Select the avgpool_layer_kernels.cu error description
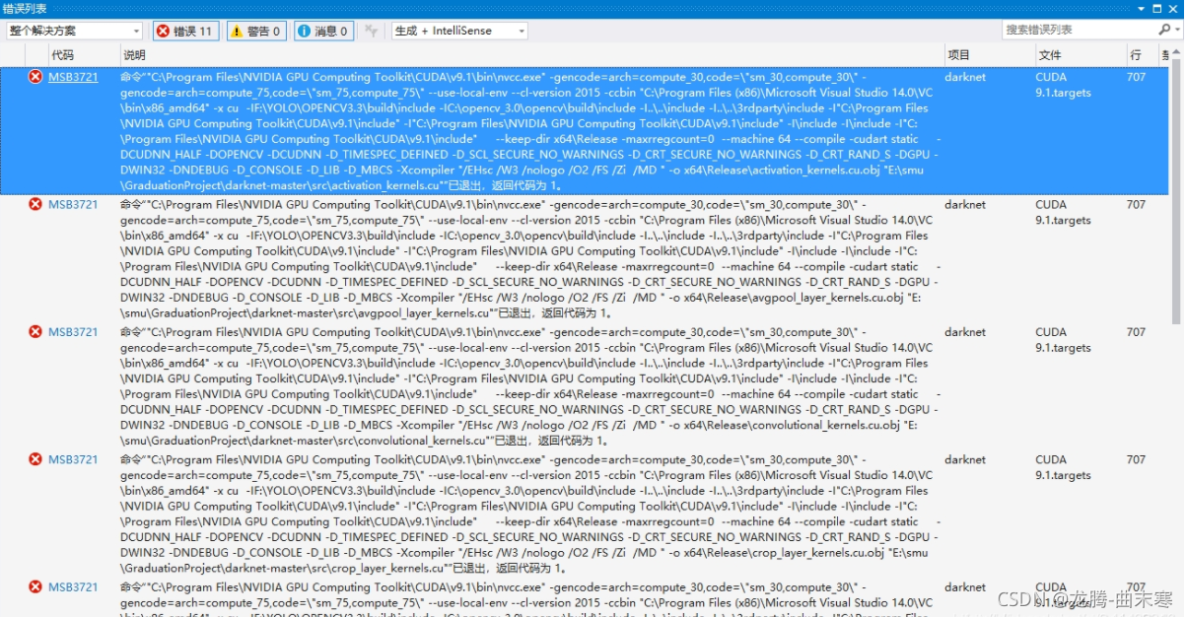 click(529, 259)
